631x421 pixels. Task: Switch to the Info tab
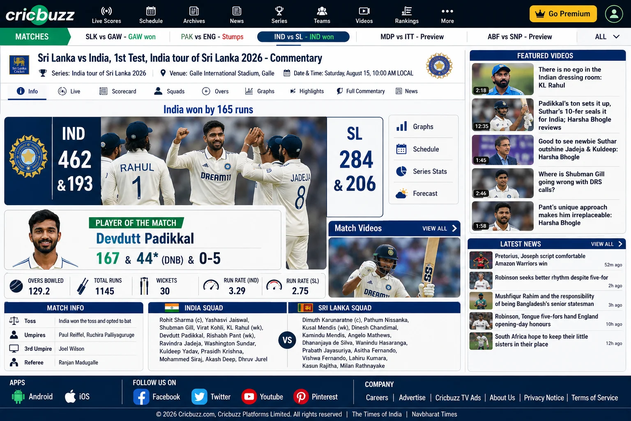pos(27,91)
